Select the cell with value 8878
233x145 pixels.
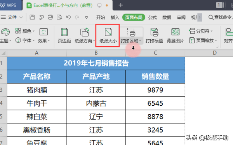(155, 117)
